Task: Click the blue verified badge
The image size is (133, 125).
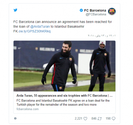Action: 81,10
